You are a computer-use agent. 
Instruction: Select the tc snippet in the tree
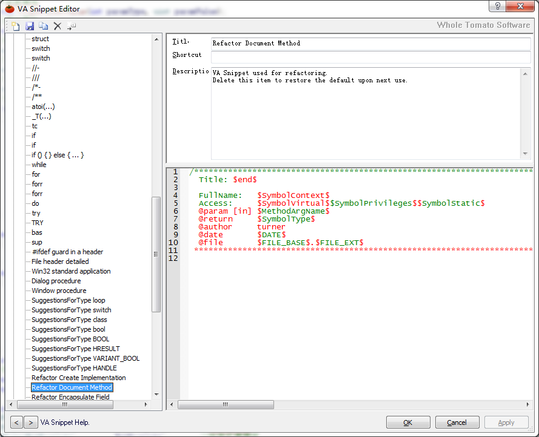(x=35, y=126)
